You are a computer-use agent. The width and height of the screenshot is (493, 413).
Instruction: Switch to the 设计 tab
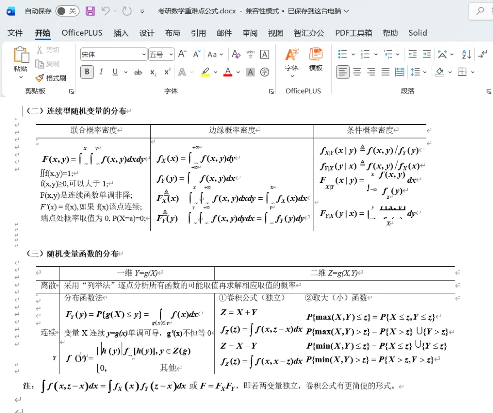pyautogui.click(x=147, y=33)
